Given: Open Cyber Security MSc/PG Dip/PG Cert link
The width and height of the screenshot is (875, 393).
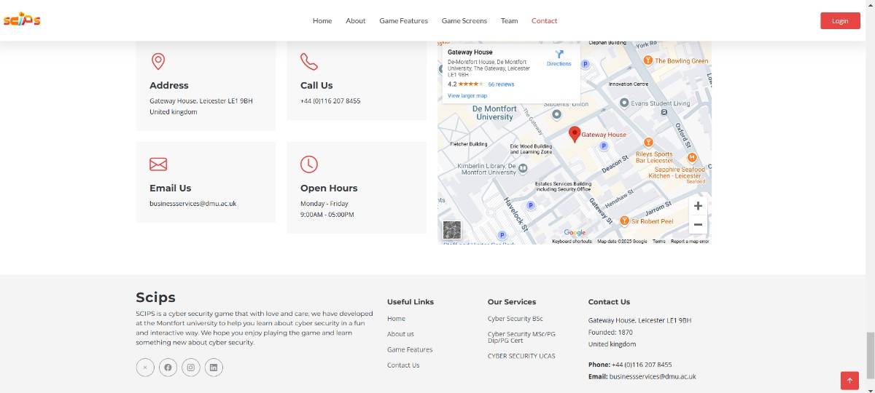Looking at the screenshot, I should coord(521,337).
